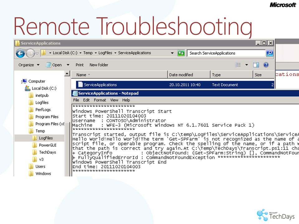This screenshot has height=224, width=299.
Task: Click Local Disk (C:) in the address path
Action: point(65,53)
